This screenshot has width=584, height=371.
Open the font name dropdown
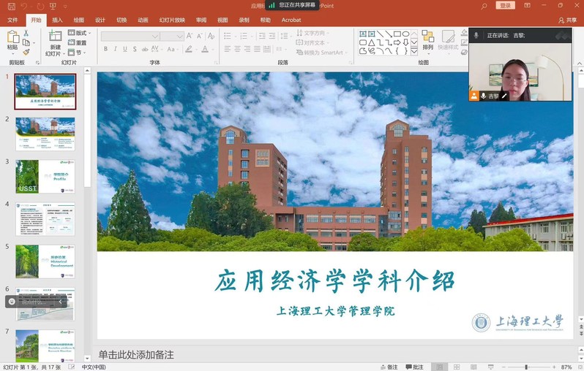[155, 36]
